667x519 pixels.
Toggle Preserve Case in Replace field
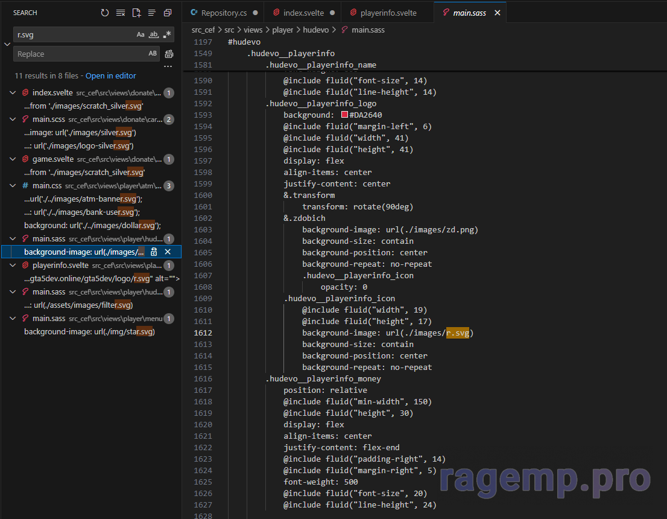tap(153, 54)
